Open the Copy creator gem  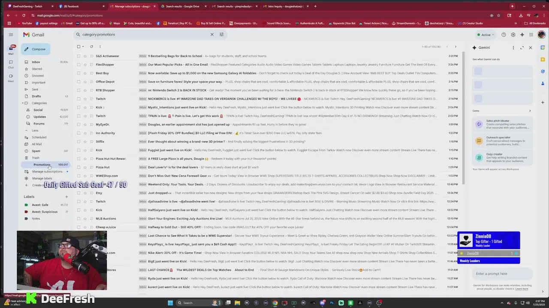[x=502, y=157]
